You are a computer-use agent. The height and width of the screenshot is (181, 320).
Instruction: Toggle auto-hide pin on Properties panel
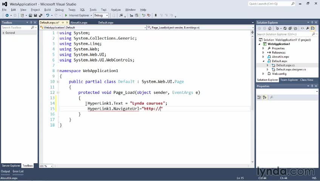(312, 86)
